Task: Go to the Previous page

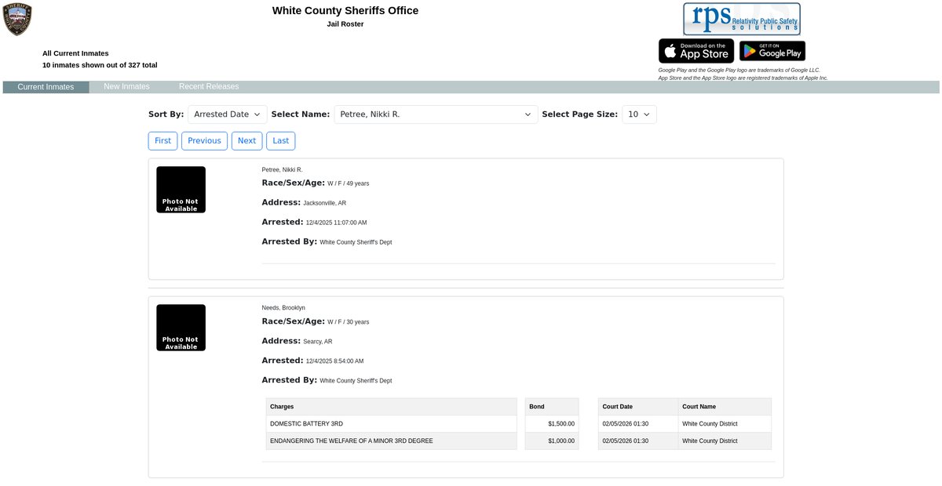Action: click(204, 141)
